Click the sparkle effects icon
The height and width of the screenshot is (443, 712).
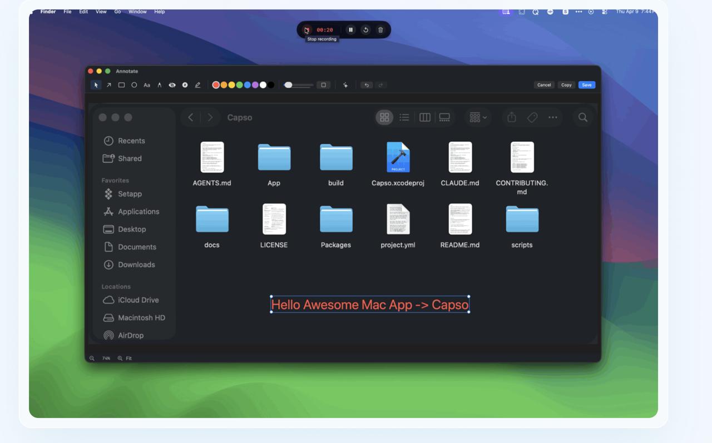(x=345, y=85)
